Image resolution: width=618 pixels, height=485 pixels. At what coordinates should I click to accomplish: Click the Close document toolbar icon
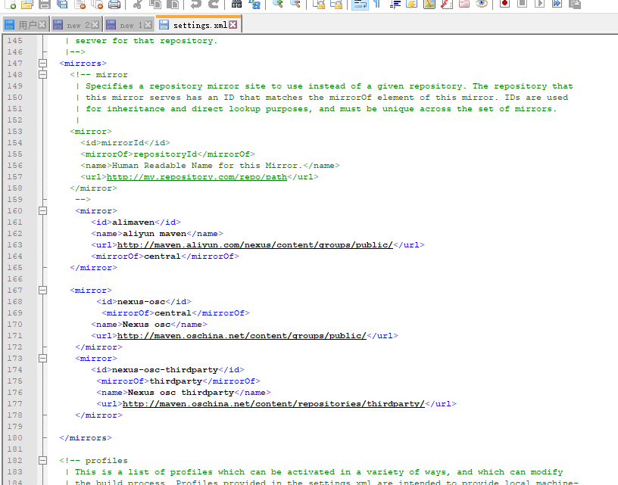coord(80,4)
